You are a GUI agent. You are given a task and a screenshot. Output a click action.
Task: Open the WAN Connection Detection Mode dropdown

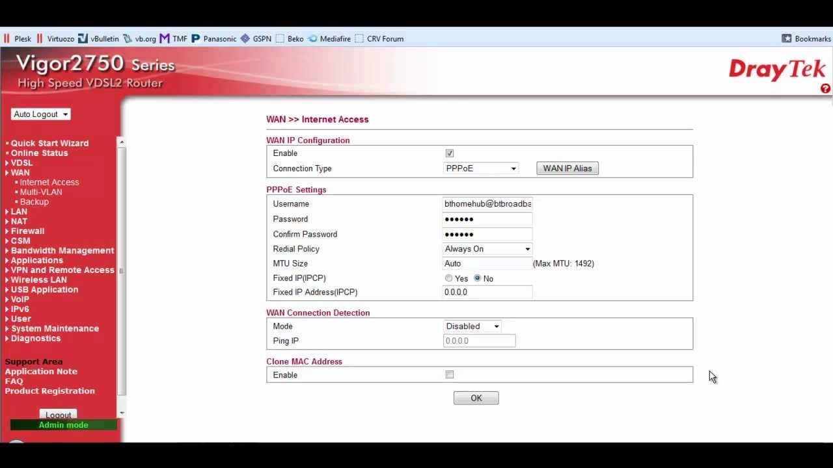pos(472,326)
